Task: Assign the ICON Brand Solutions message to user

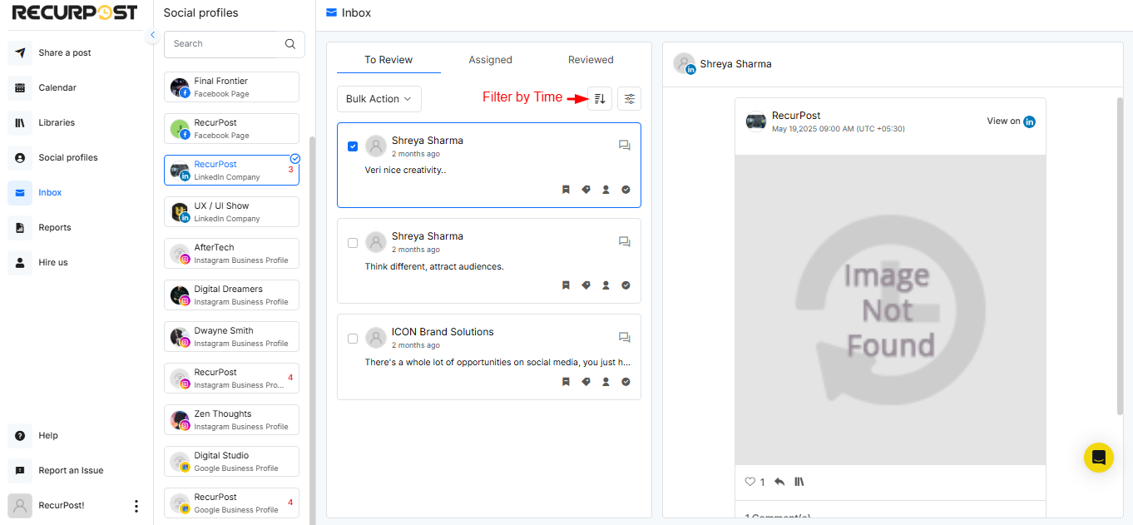Action: (606, 382)
